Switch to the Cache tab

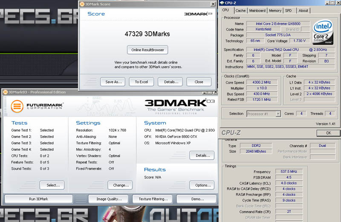[240, 10]
